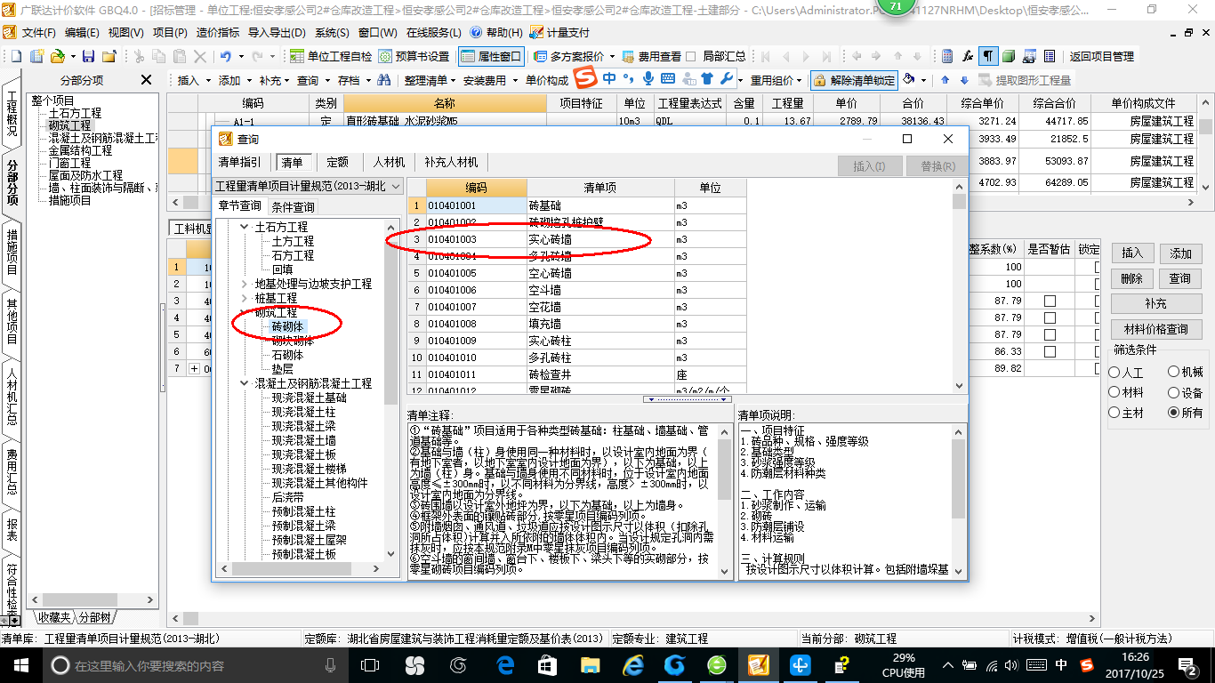Toggle the 属性窗口 properties window button

pyautogui.click(x=492, y=56)
